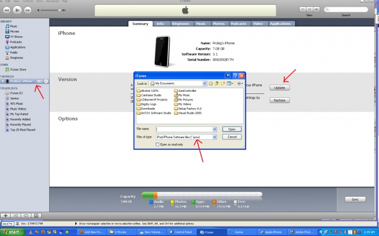Click the add playlist plus button
Viewport: 379px width, 236px height.
point(5,215)
